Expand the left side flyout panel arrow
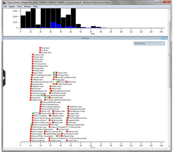The height and width of the screenshot is (152, 173). tap(4, 78)
